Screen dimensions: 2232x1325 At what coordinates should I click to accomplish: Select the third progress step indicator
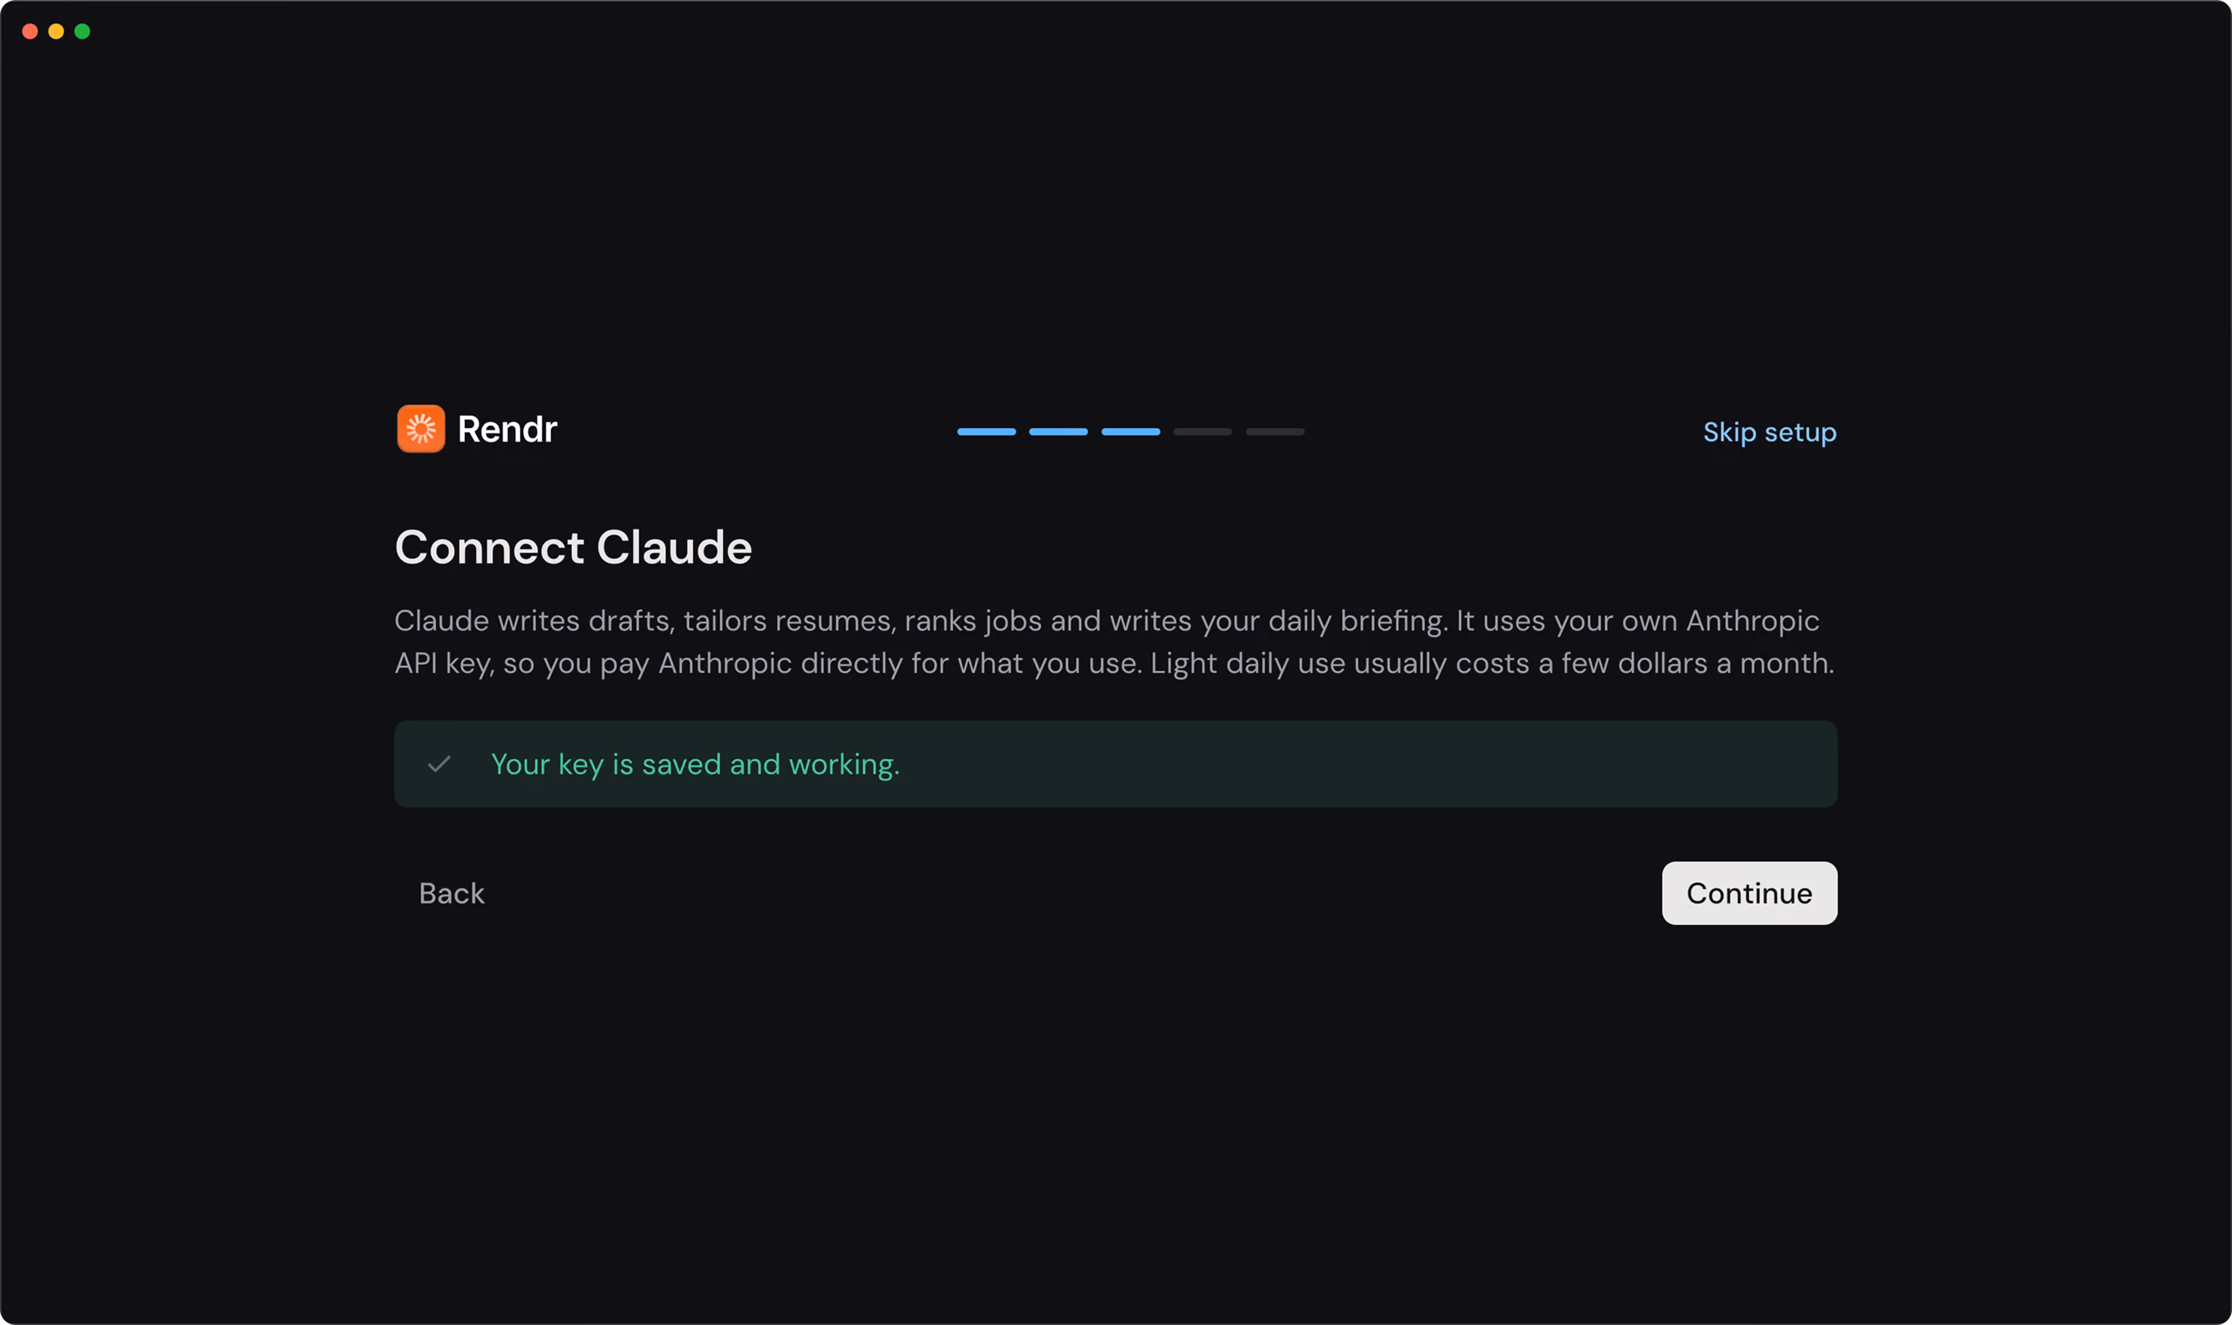click(x=1130, y=432)
